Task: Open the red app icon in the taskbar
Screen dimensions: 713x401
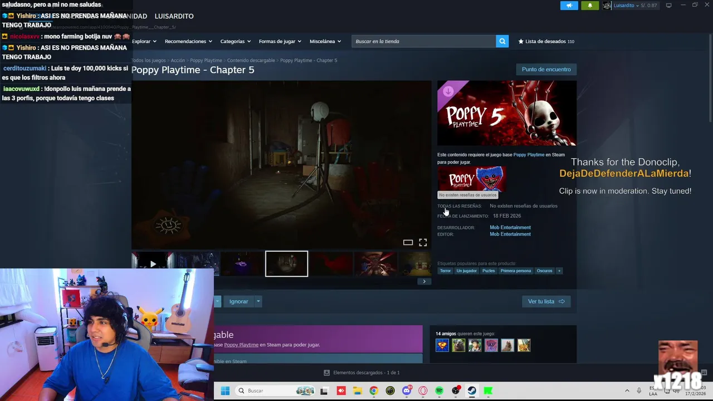Action: point(341,391)
